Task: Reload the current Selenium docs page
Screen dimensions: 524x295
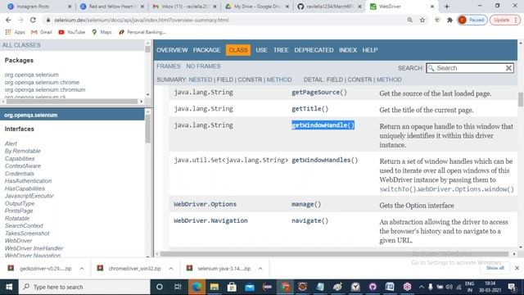Action: (x=33, y=20)
